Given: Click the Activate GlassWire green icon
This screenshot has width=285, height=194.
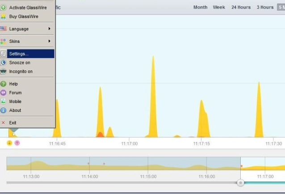Looking at the screenshot, I should [3, 8].
